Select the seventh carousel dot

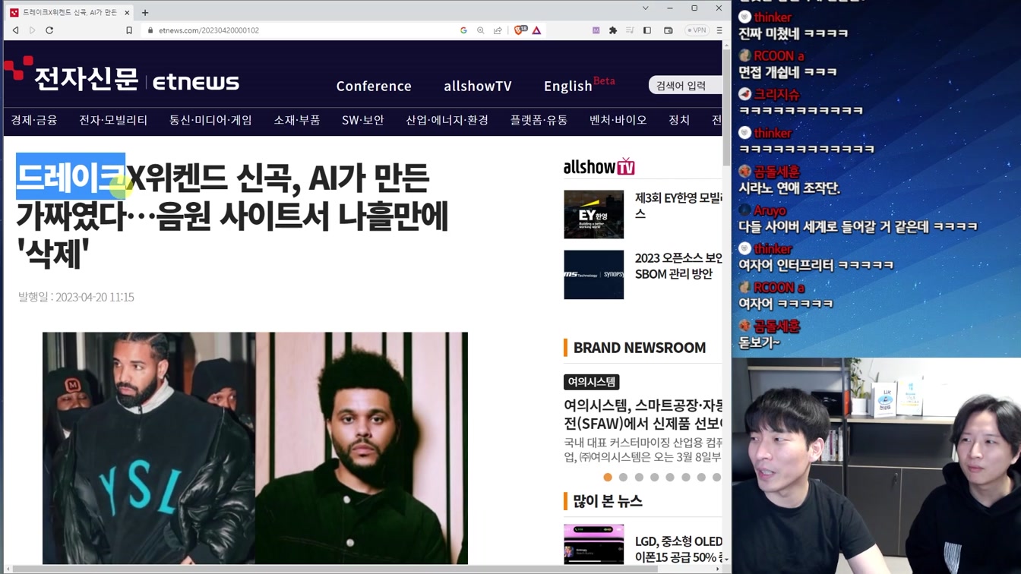[701, 478]
